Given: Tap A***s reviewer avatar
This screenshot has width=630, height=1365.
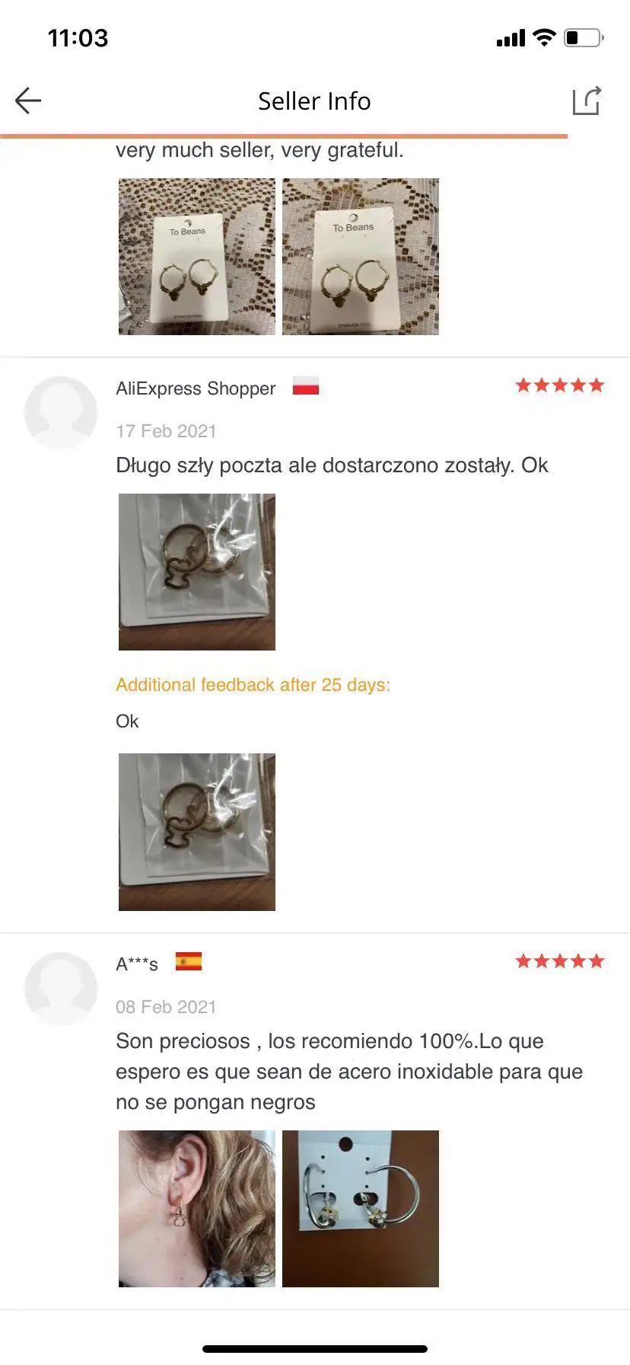Looking at the screenshot, I should (61, 989).
